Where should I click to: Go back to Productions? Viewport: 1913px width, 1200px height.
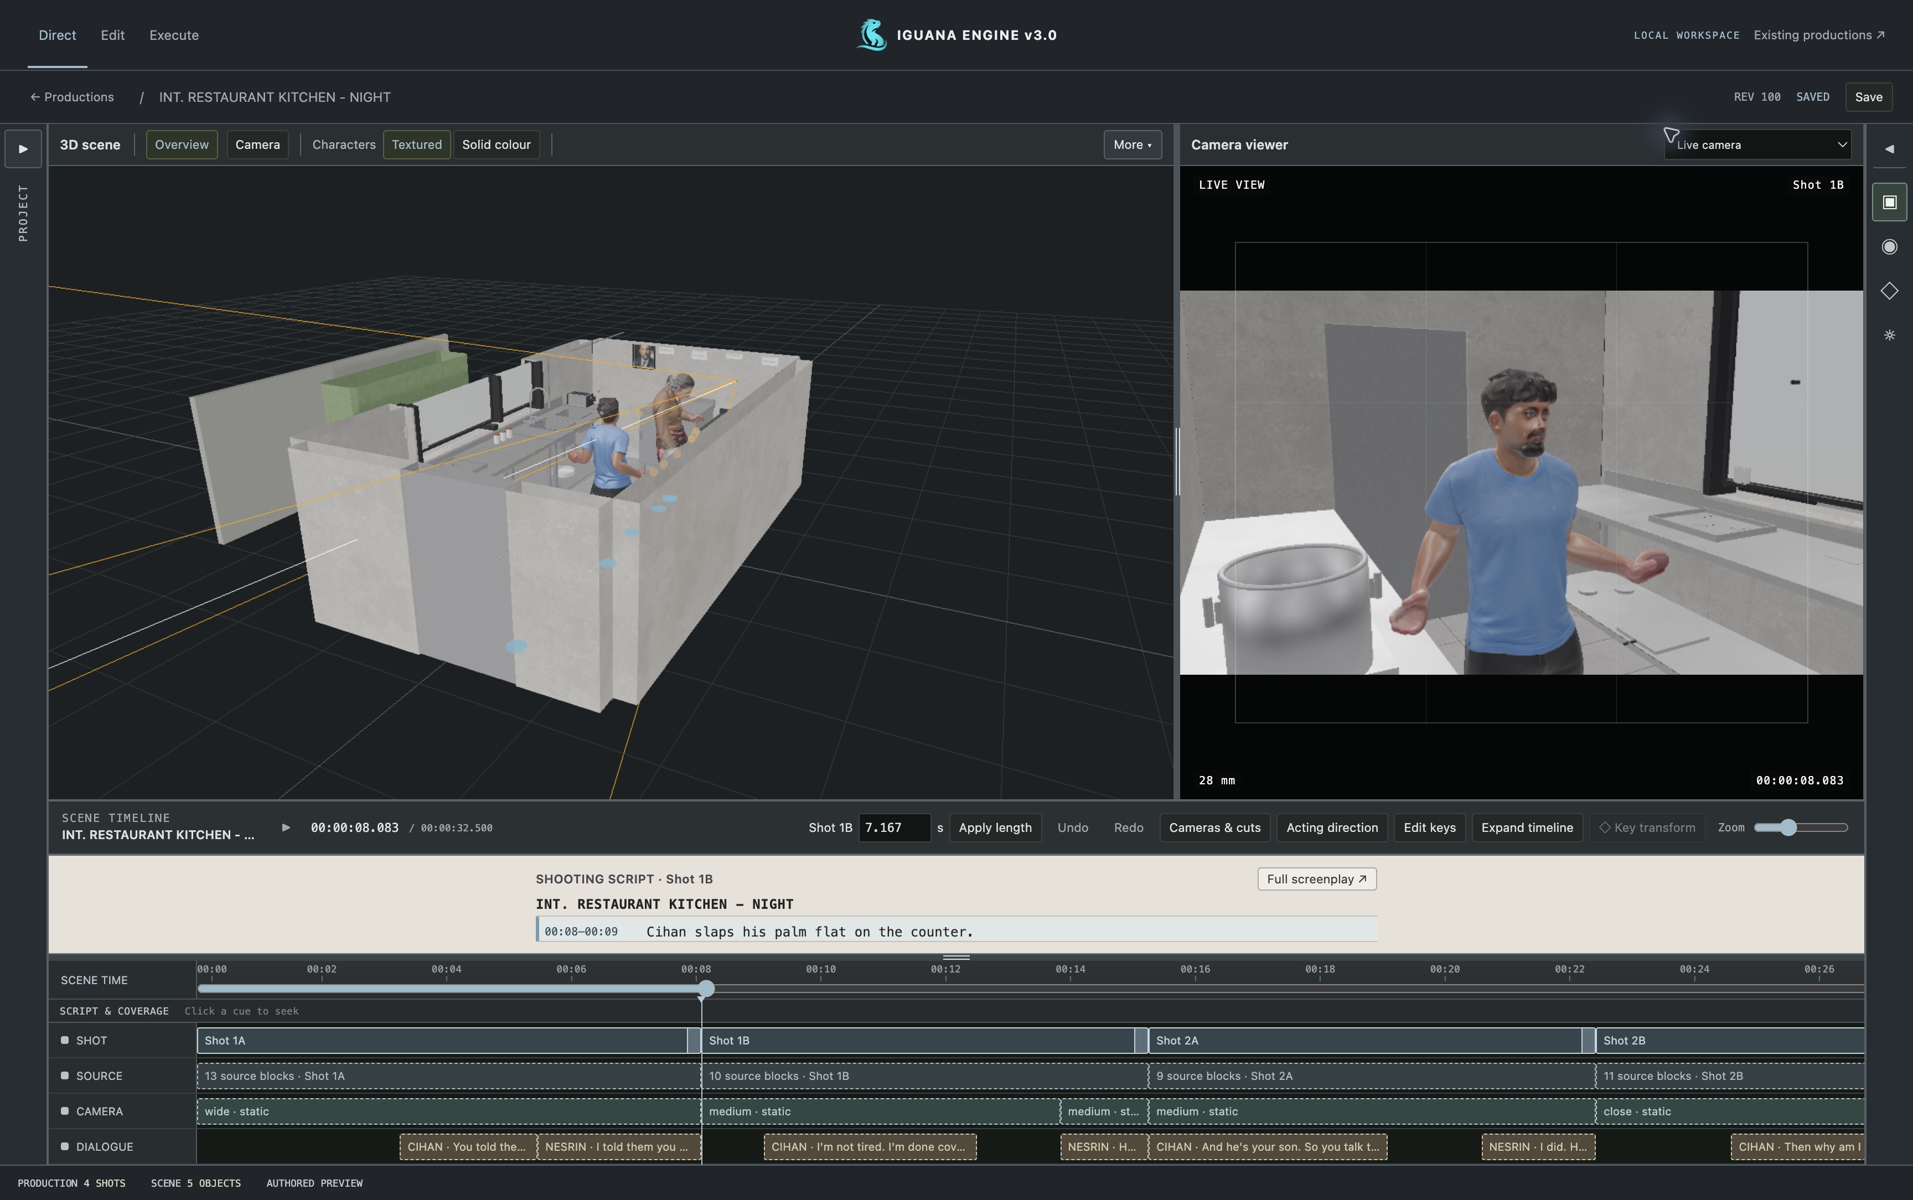tap(71, 97)
